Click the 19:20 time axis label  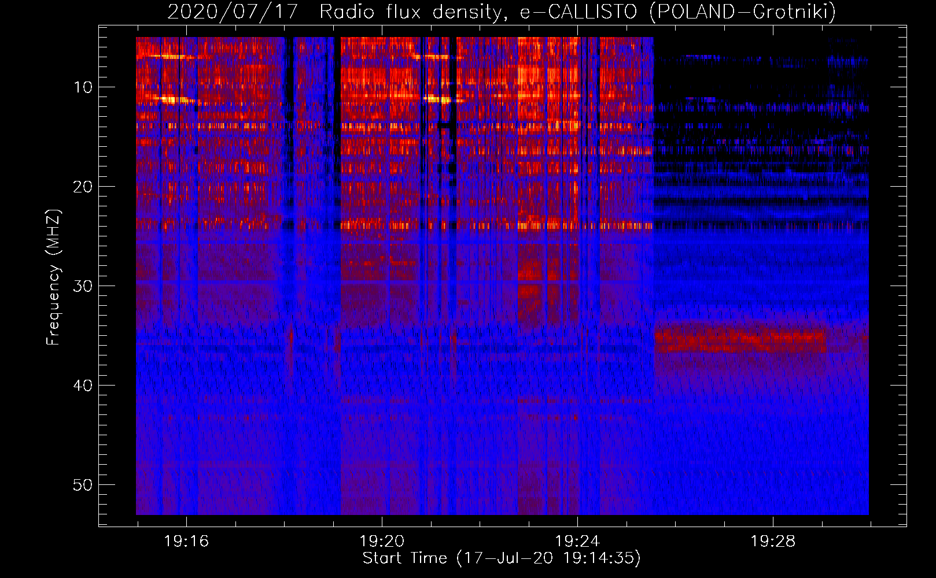tap(382, 542)
